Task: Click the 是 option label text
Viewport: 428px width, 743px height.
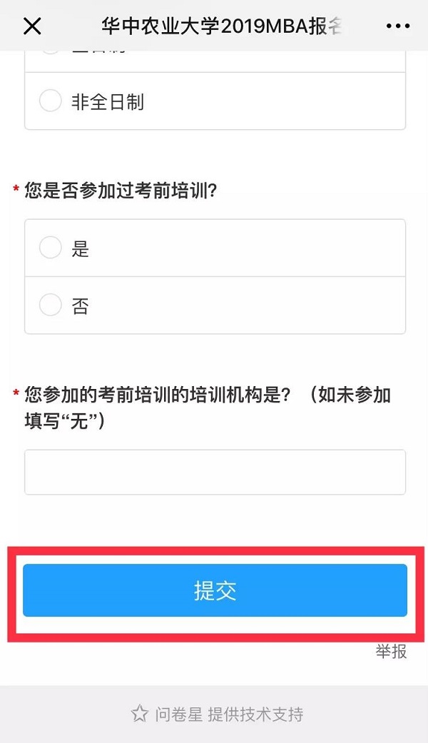Action: coord(80,248)
